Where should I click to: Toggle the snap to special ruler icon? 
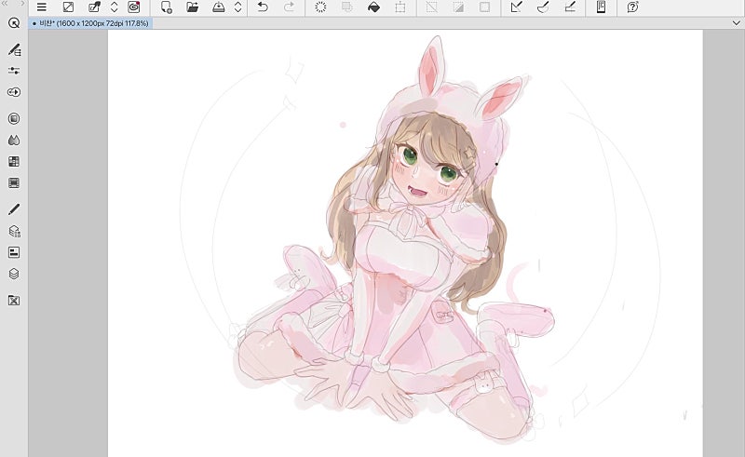[x=544, y=7]
